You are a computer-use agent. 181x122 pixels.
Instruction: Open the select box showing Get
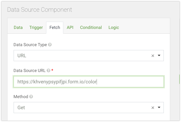83,108
